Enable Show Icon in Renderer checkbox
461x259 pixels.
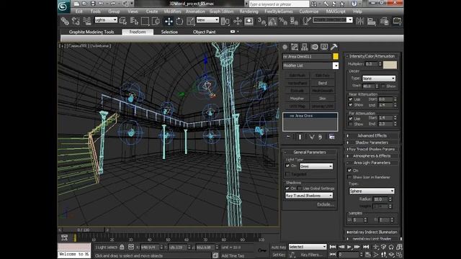tap(349, 177)
